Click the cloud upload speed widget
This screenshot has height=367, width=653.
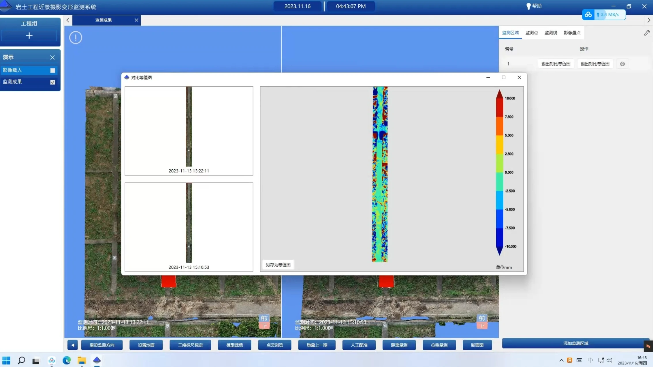click(x=604, y=15)
